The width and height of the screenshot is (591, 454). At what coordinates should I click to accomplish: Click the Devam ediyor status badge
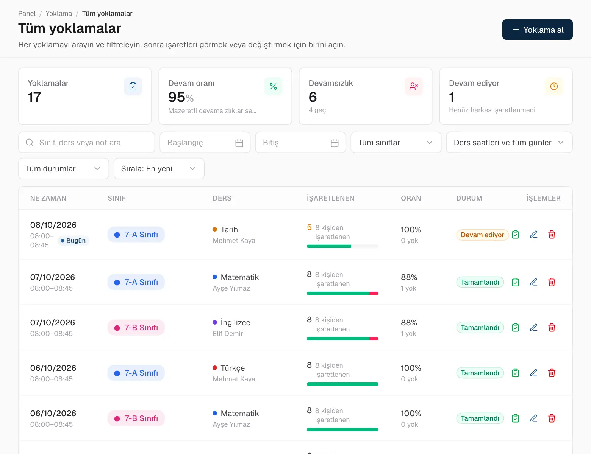coord(482,235)
